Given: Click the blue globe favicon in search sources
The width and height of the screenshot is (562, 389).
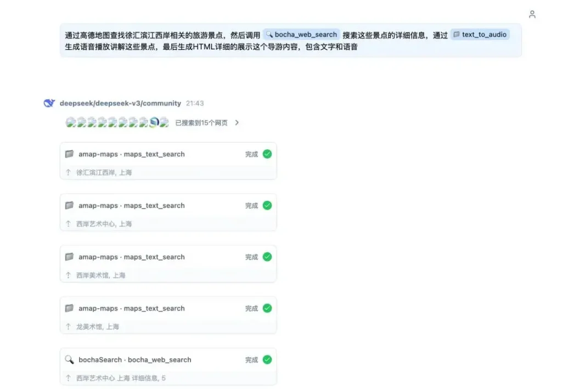Looking at the screenshot, I should point(154,122).
